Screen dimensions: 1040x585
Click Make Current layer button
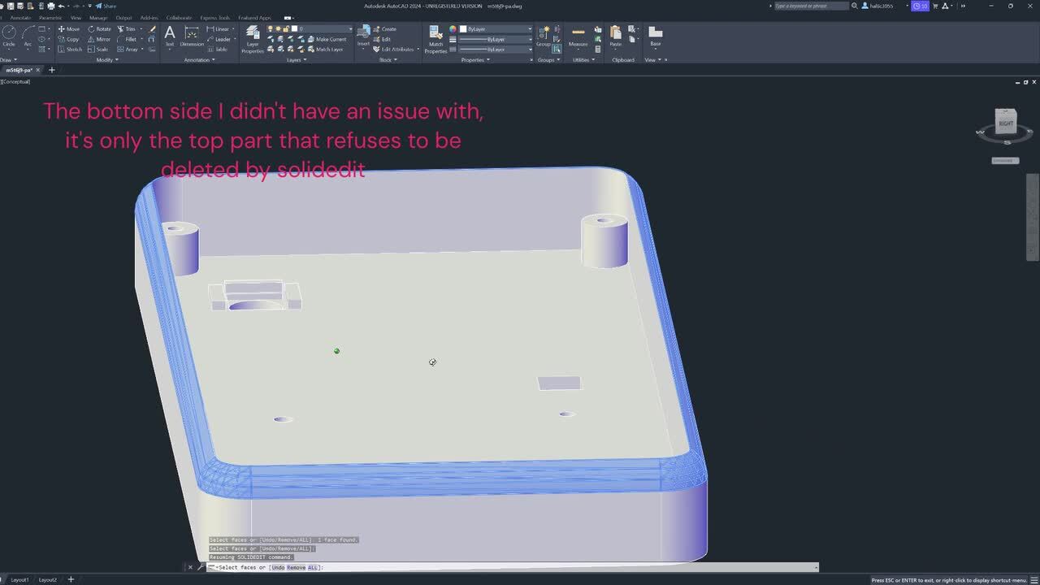[330, 39]
